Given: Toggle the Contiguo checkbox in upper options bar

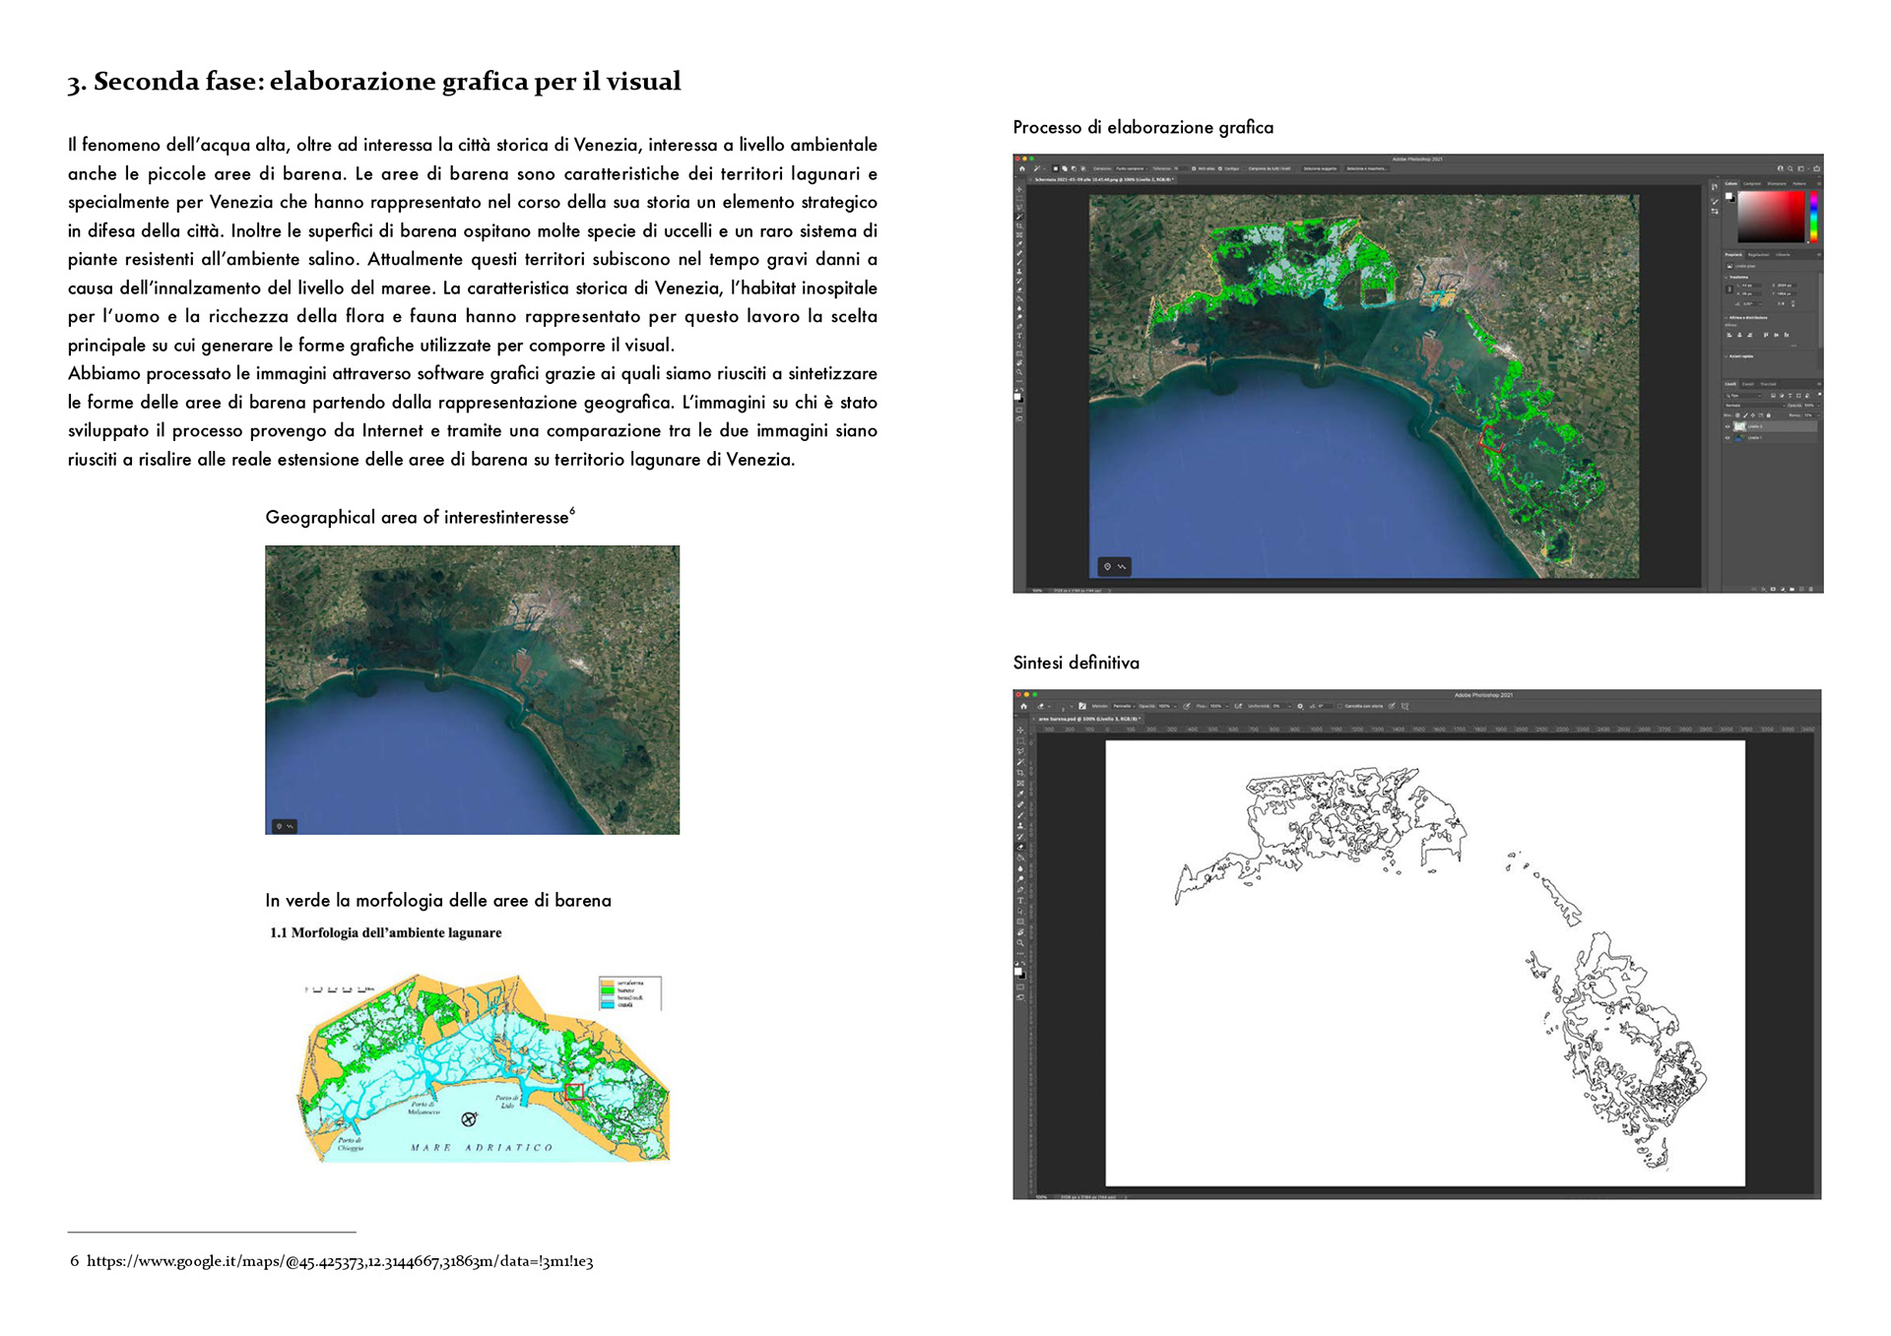Looking at the screenshot, I should pyautogui.click(x=1220, y=168).
